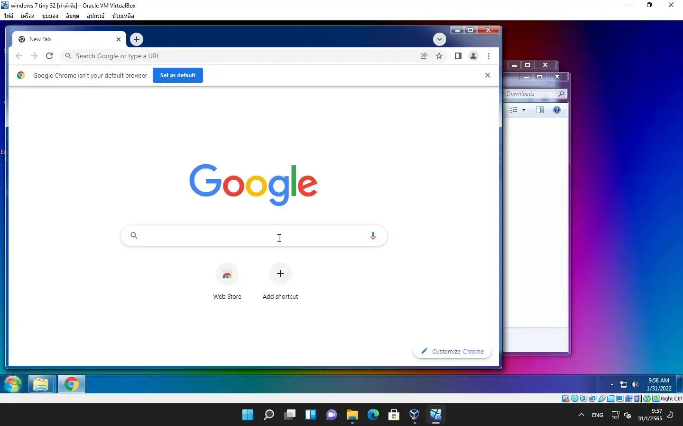The width and height of the screenshot is (683, 426).
Task: Click the Chrome forward navigation arrow
Action: pos(34,56)
